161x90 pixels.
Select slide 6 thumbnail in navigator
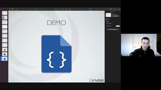5,36
